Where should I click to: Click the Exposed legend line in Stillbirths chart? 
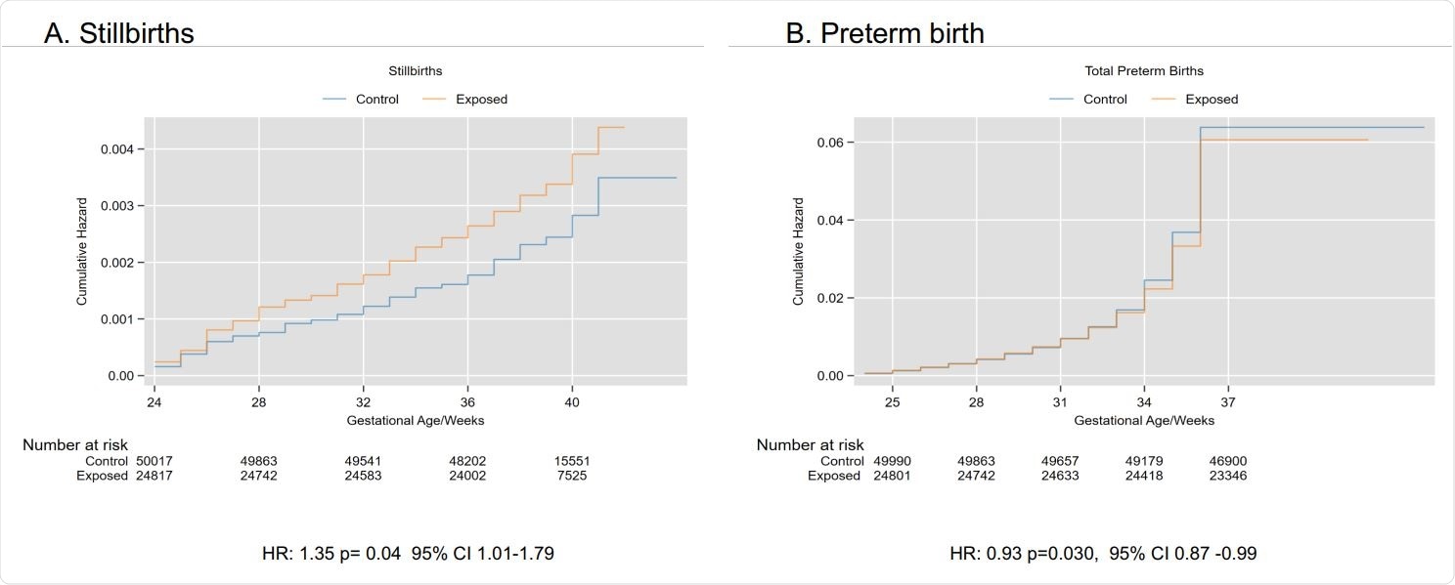[x=435, y=100]
